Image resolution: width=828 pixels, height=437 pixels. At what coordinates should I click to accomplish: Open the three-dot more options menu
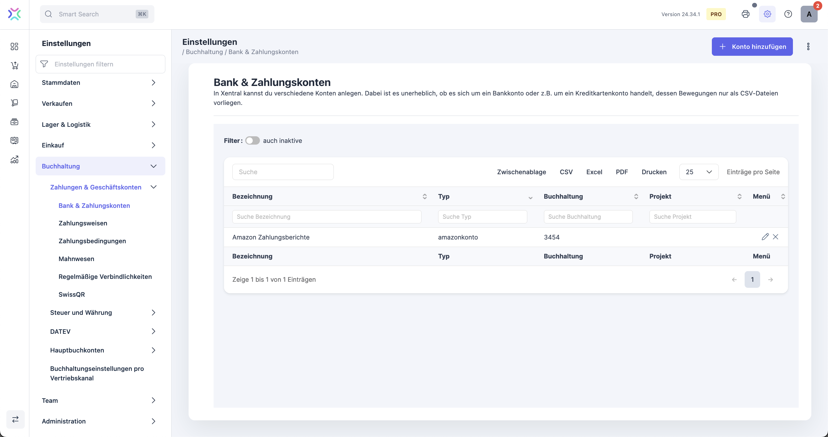click(808, 47)
